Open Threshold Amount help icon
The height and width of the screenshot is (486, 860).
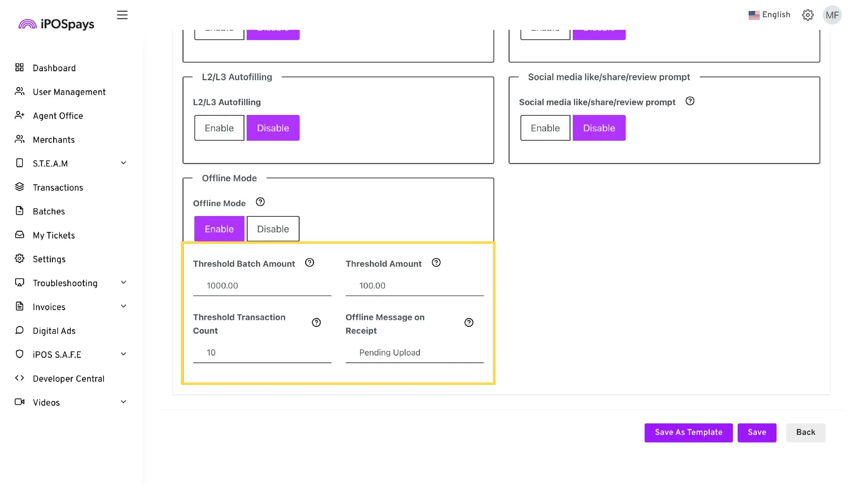coord(436,263)
